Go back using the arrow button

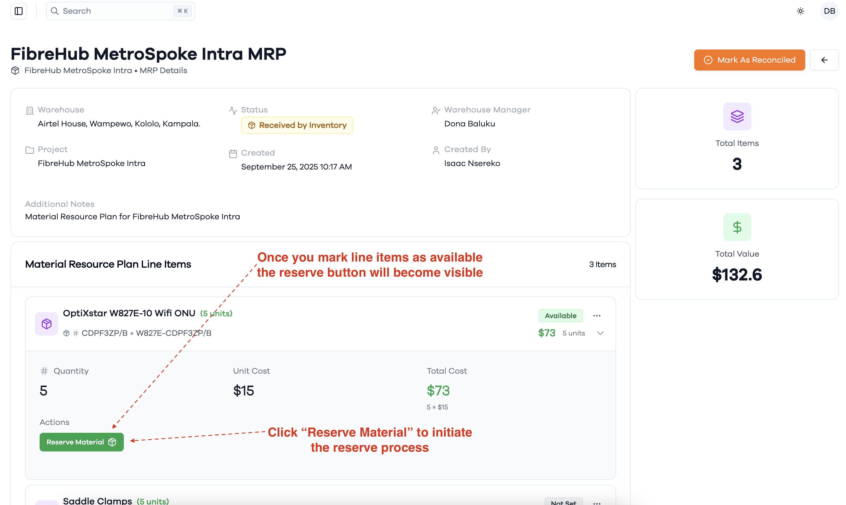coord(824,60)
